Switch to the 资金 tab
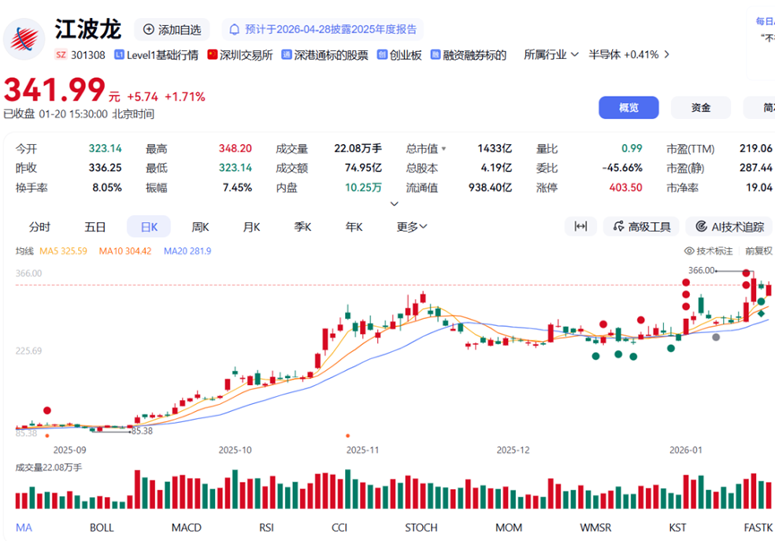This screenshot has width=775, height=541. pos(701,107)
